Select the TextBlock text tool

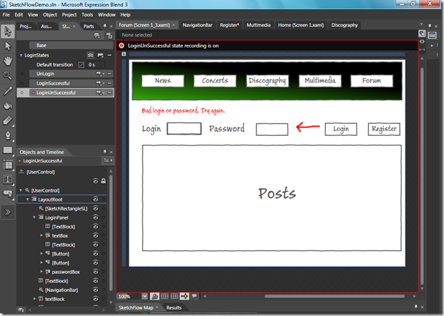coord(8,179)
